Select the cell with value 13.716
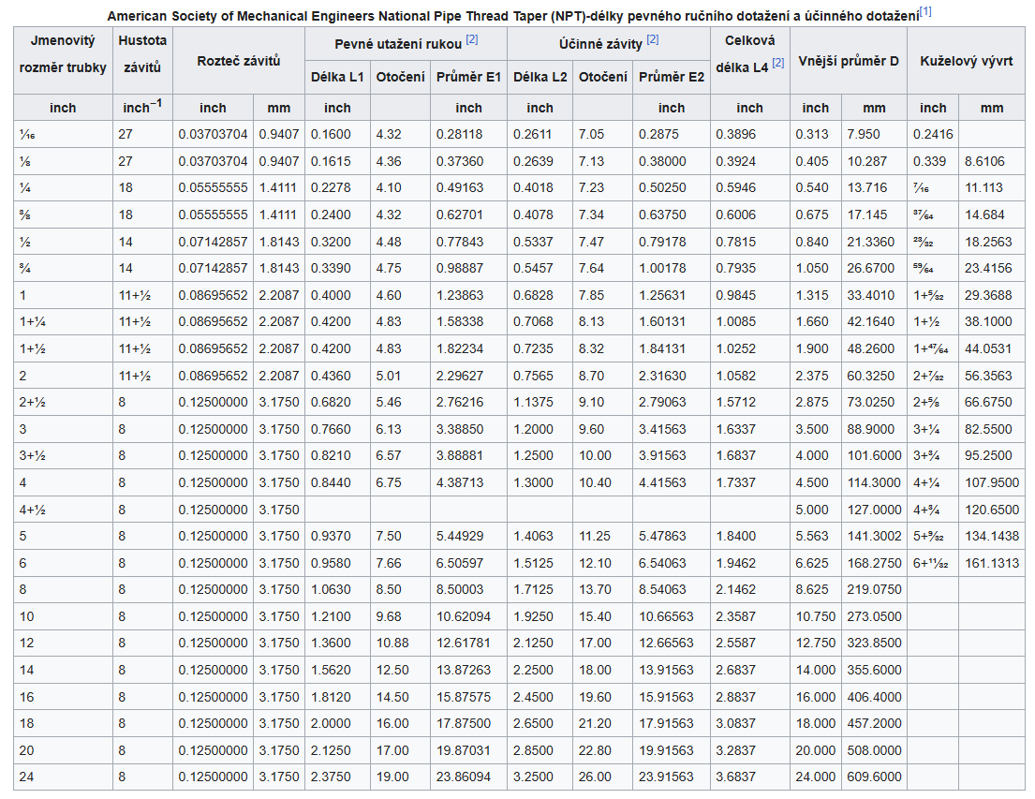This screenshot has width=1035, height=799. [x=874, y=187]
